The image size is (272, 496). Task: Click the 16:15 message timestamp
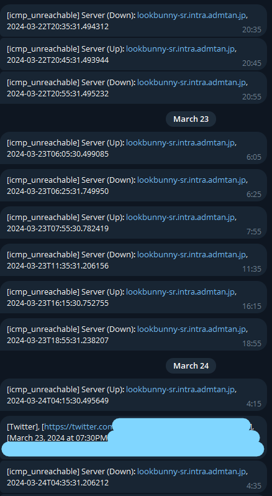[252, 306]
